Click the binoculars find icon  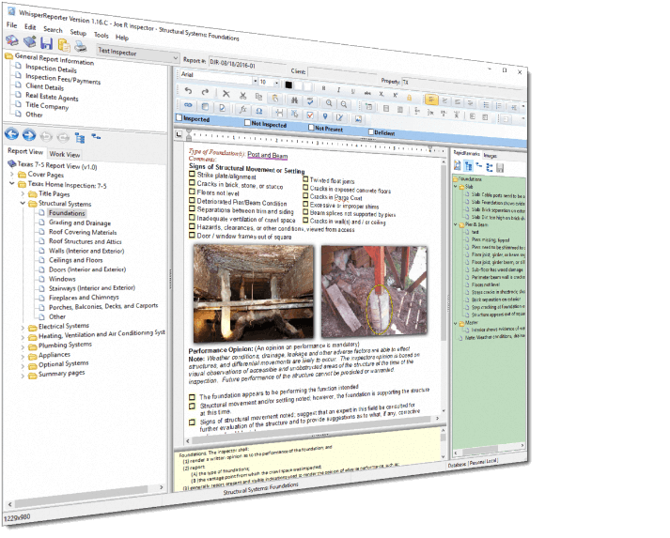(294, 100)
